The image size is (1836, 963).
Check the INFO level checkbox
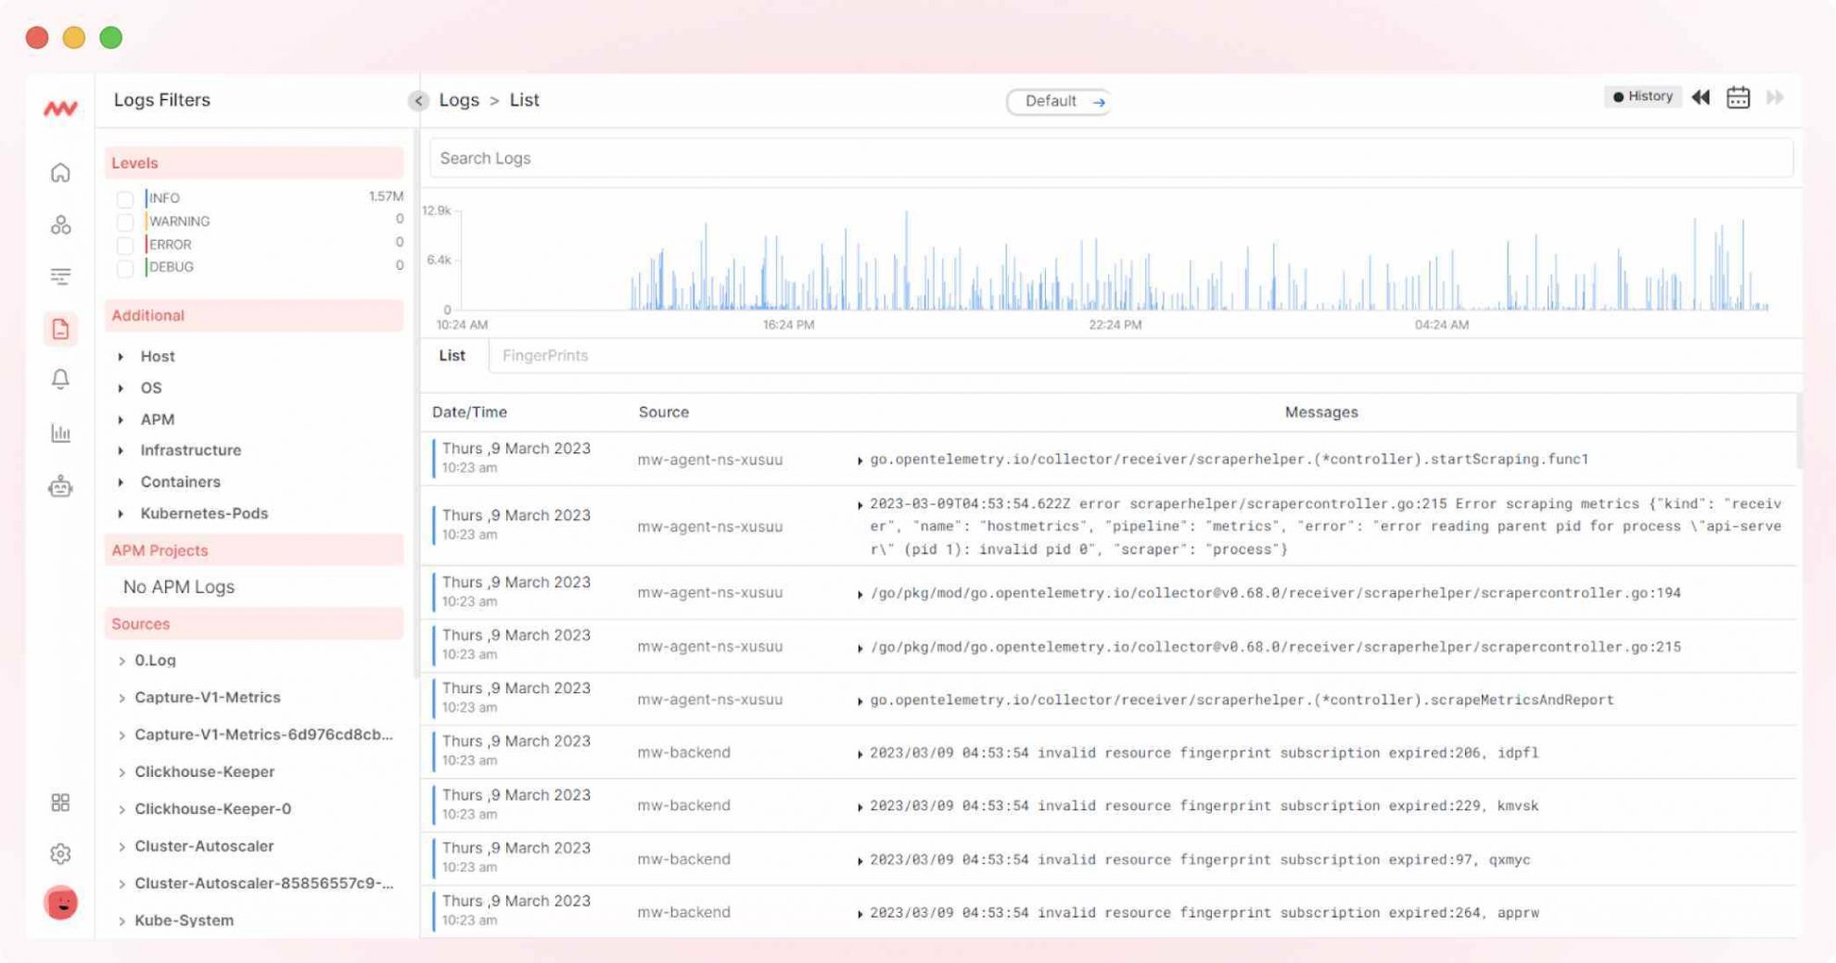[x=125, y=197]
